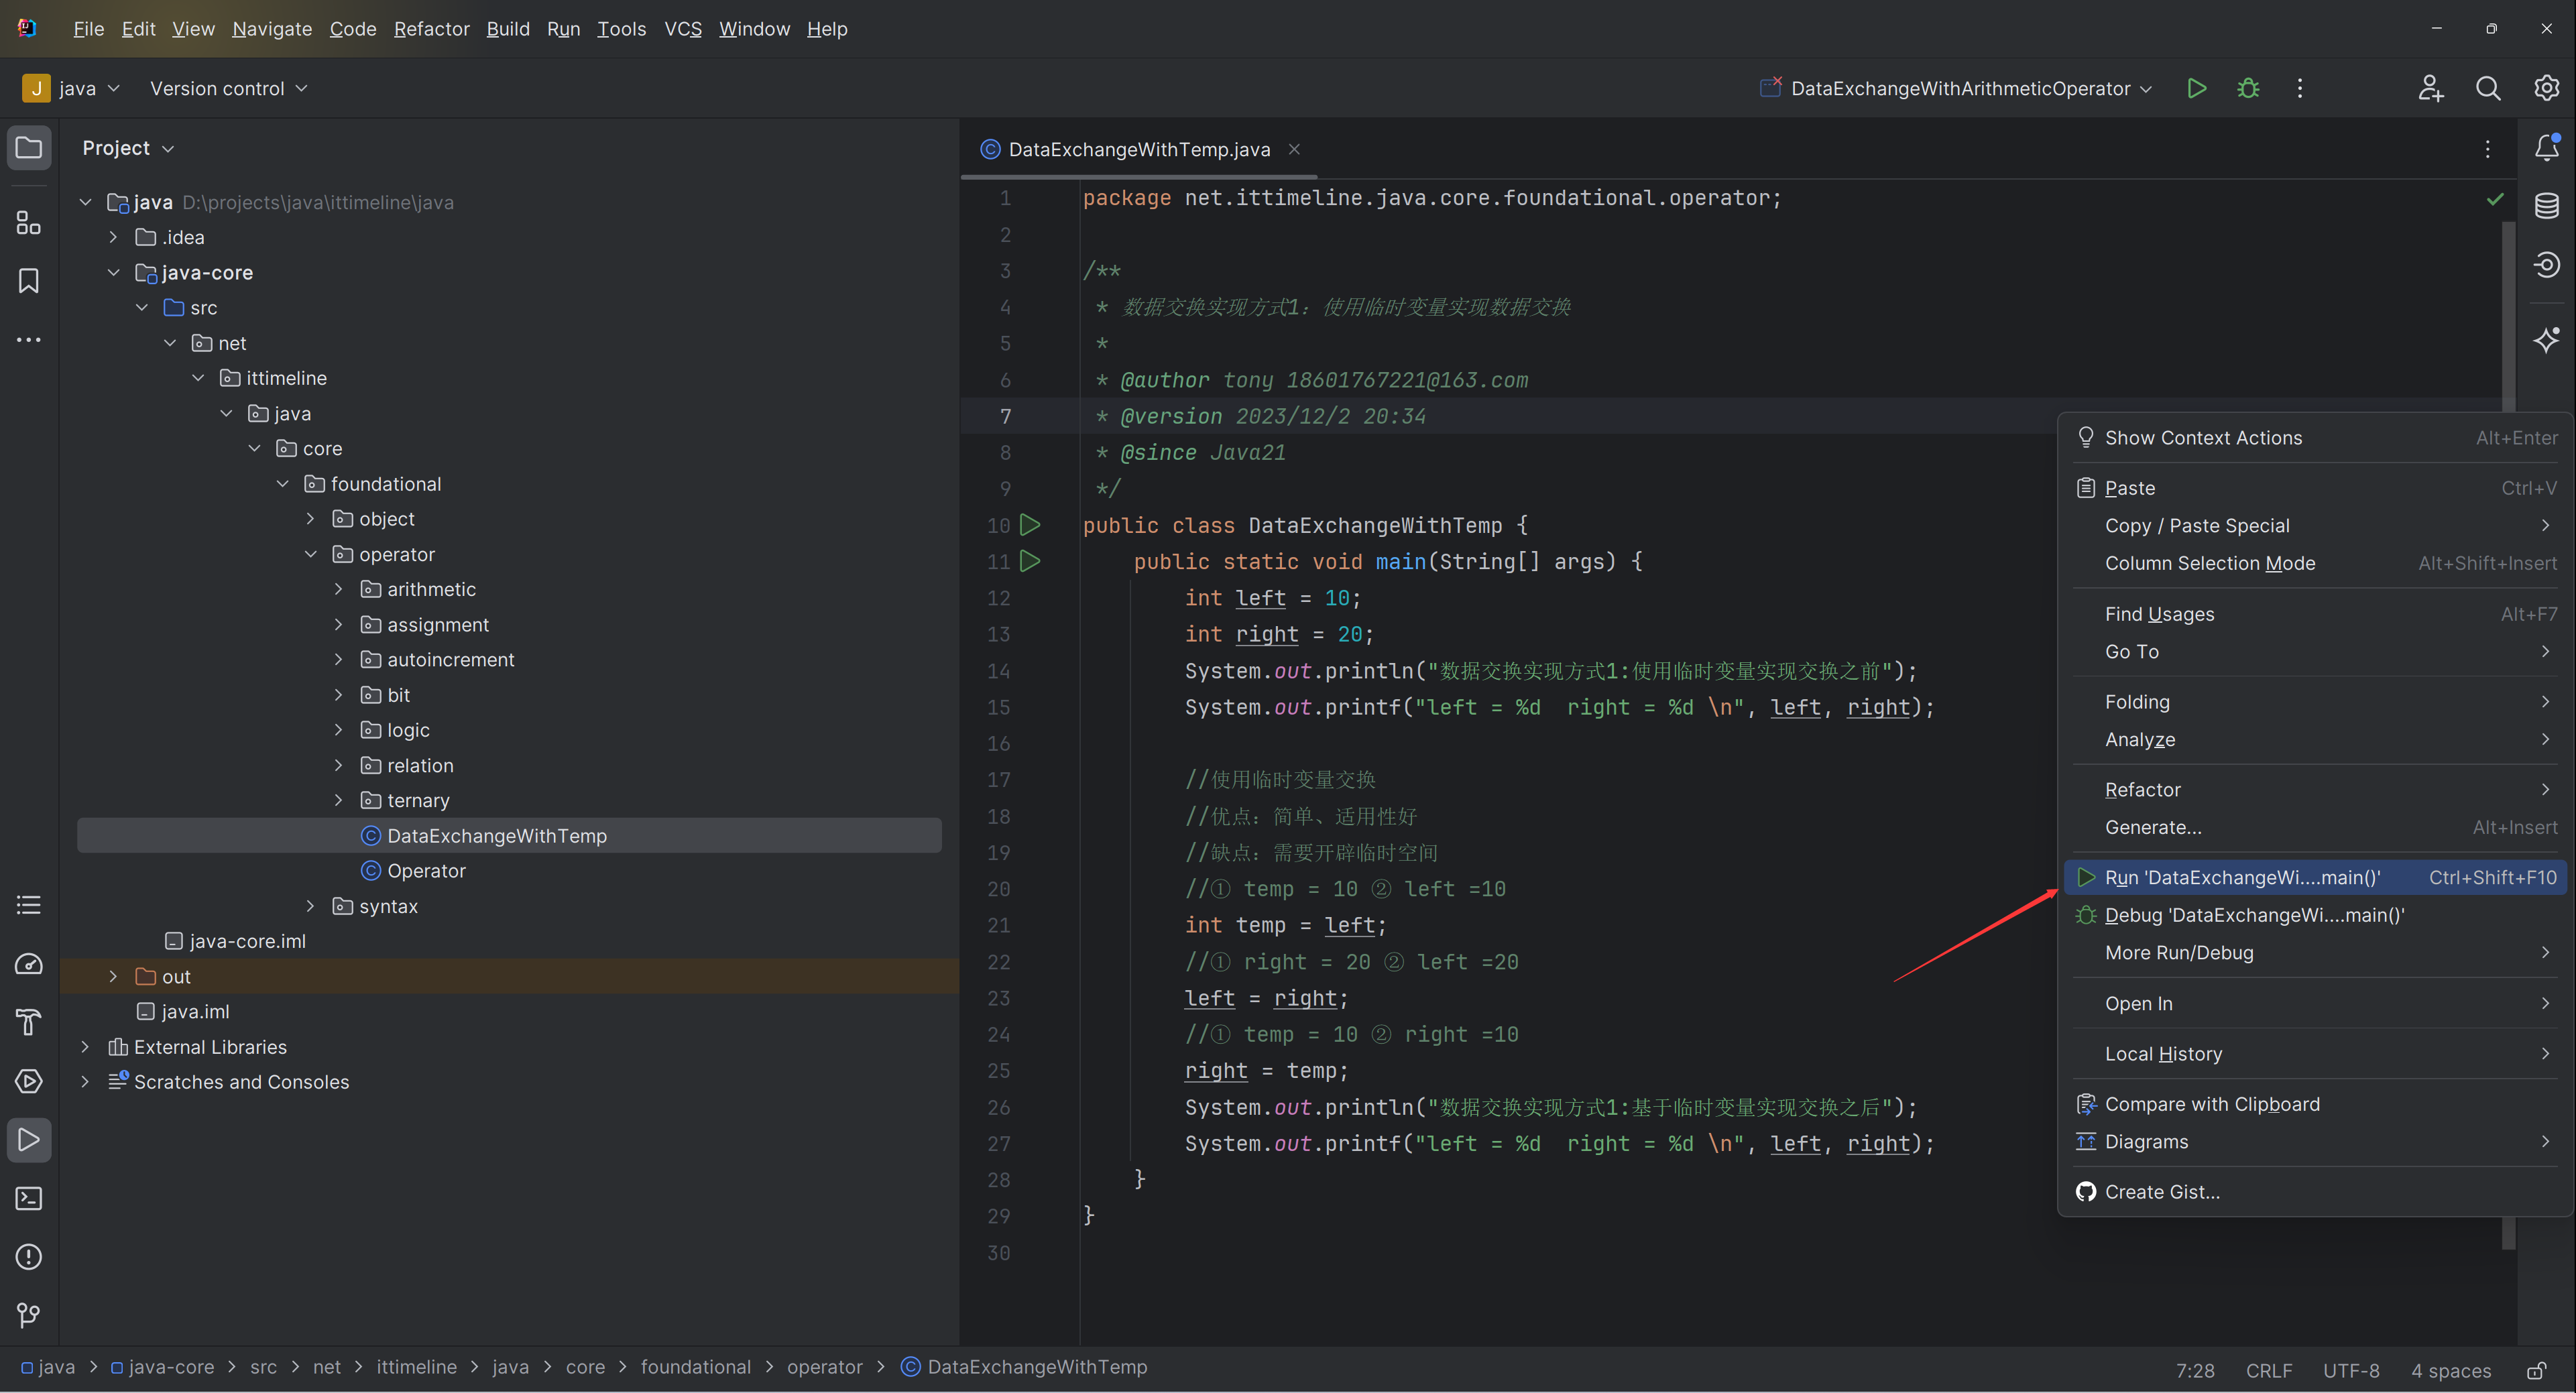Screen dimensions: 2576x1393
Task: Open the Bookmarks tool window icon
Action: pyautogui.click(x=29, y=281)
